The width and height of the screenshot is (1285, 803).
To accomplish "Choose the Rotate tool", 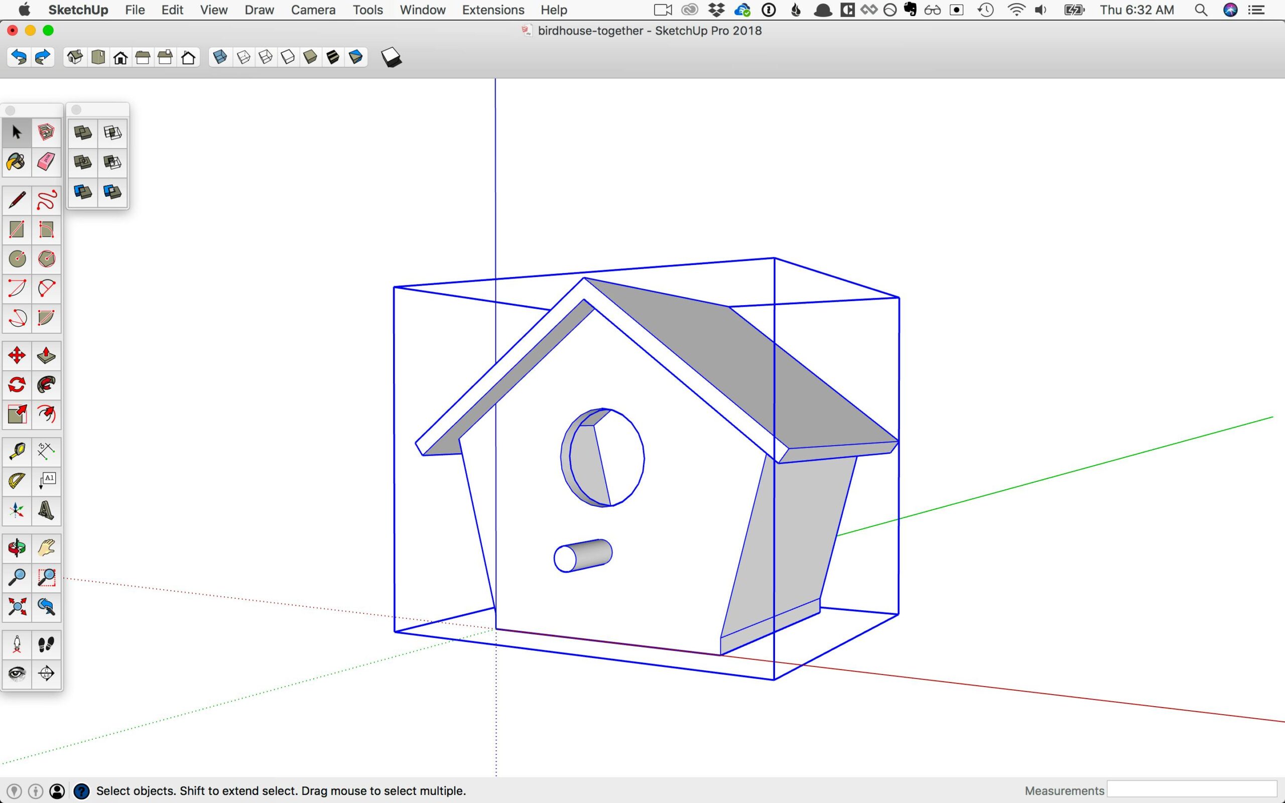I will 17,384.
